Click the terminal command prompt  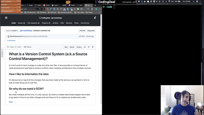point(114,7)
